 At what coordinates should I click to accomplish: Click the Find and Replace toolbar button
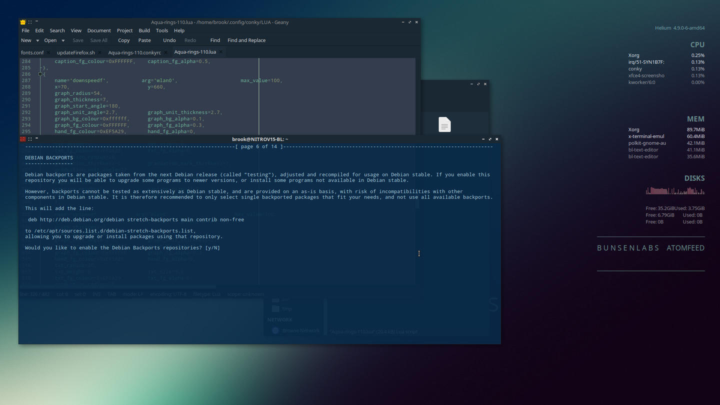coord(246,40)
